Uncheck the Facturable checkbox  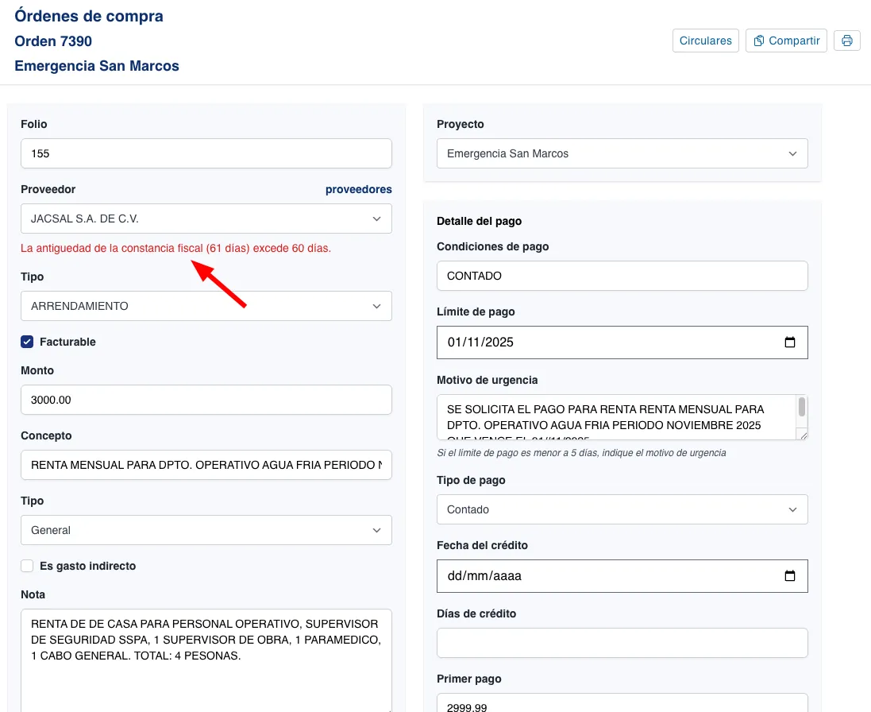(x=27, y=342)
